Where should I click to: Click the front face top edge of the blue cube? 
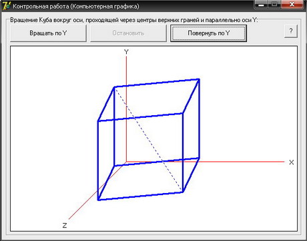pyautogui.click(x=140, y=117)
